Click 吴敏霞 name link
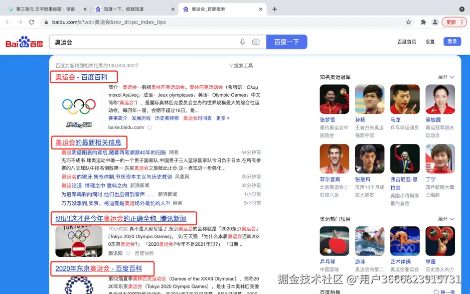This screenshot has width=470, height=294. pyautogui.click(x=433, y=119)
